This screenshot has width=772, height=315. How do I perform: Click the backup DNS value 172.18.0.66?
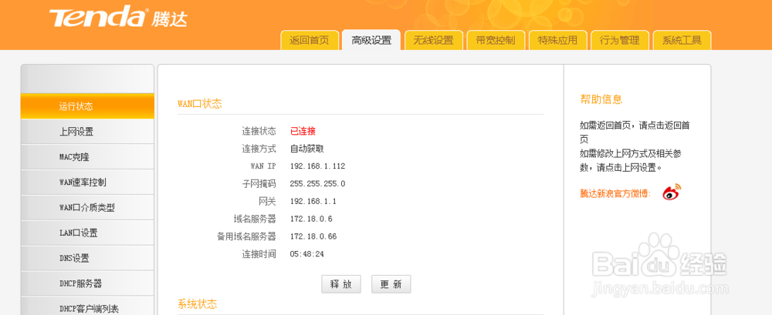pos(313,236)
